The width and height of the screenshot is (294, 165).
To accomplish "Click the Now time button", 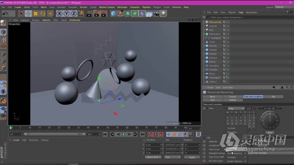I will coord(270,133).
